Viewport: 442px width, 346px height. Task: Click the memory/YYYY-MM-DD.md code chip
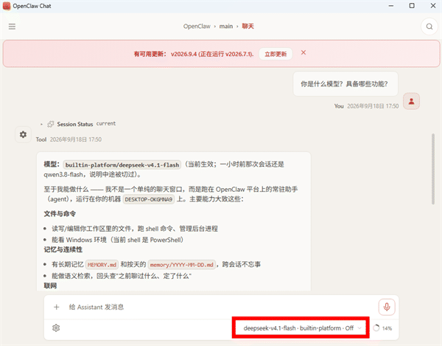click(x=181, y=265)
